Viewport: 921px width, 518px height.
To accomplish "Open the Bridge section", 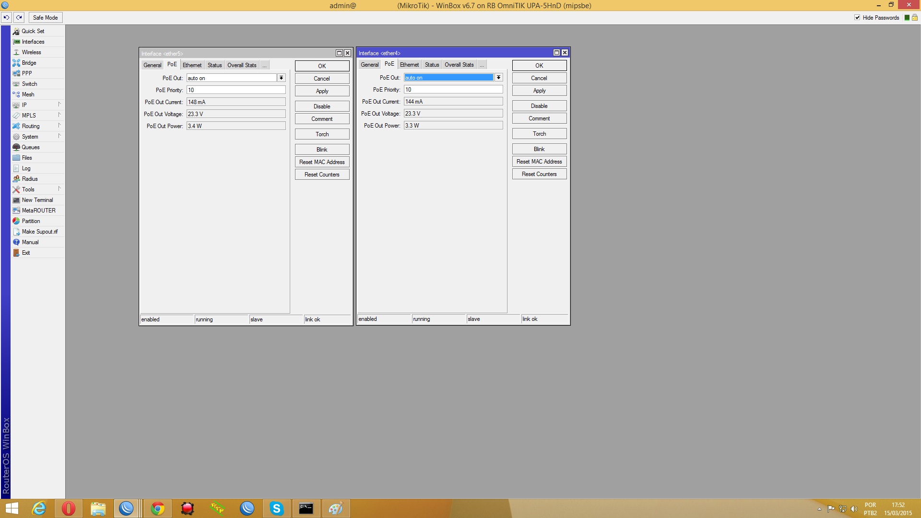I will coord(29,63).
